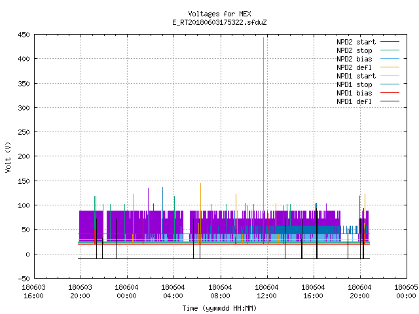Click the 180603 16:00 x-axis tick label

tap(33, 292)
